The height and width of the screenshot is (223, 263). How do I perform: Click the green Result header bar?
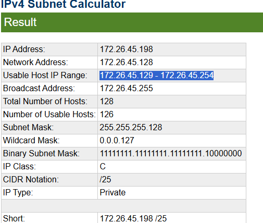pos(132,22)
